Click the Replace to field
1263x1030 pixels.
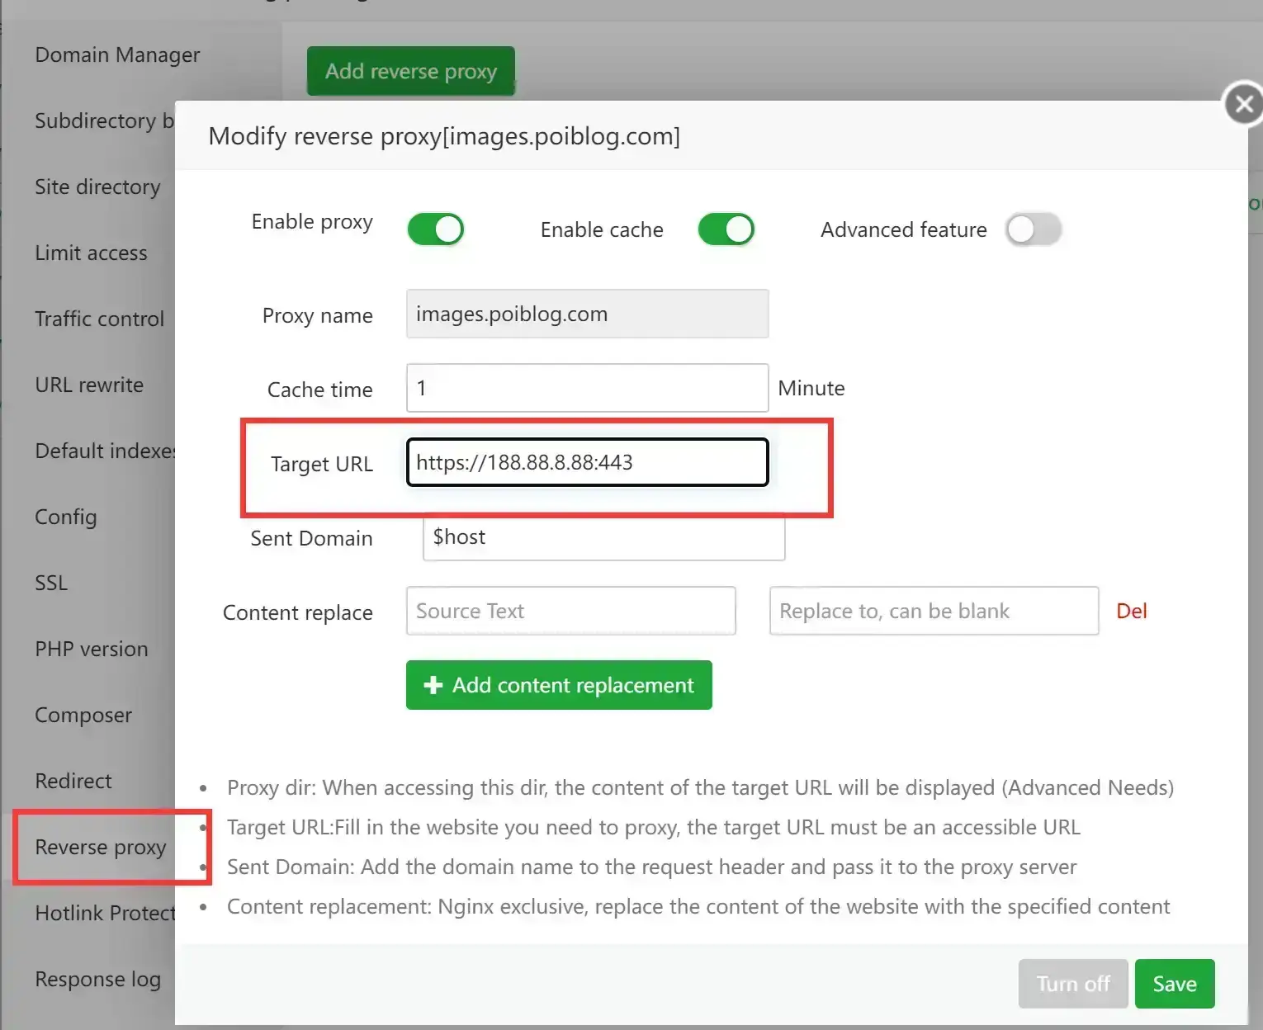(934, 612)
